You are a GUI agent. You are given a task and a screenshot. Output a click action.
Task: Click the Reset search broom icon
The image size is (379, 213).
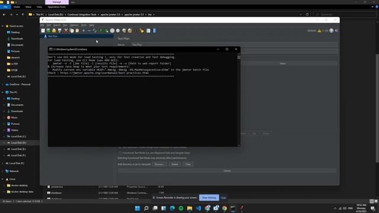coord(142,31)
